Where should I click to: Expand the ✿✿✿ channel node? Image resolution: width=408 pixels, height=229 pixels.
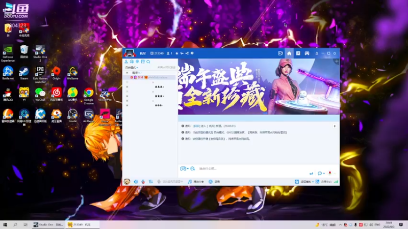(x=127, y=105)
